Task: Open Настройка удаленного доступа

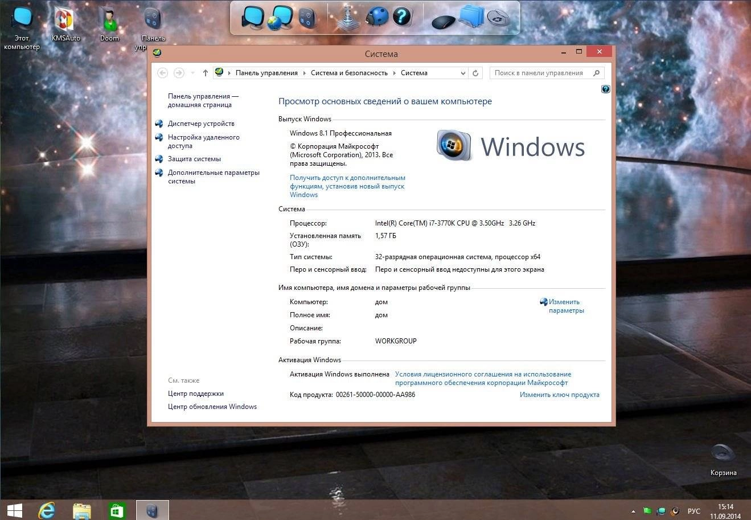Action: coord(203,141)
